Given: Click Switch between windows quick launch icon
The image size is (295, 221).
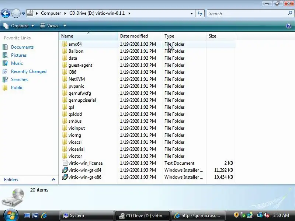Looking at the screenshot, I should (x=35, y=215).
